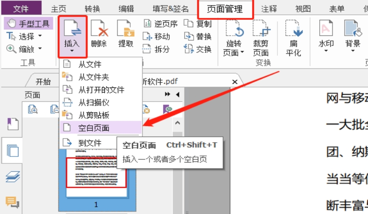The width and height of the screenshot is (368, 214).
Task: Click the 拆分 split document button
Action: click(x=156, y=49)
